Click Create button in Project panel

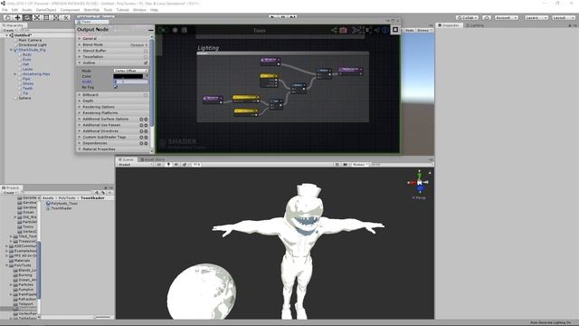[9, 193]
